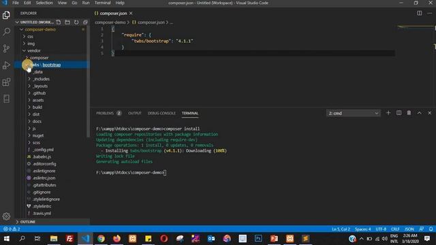Change language mode via JSON status item
This screenshot has width=436, height=245.
coord(409,229)
